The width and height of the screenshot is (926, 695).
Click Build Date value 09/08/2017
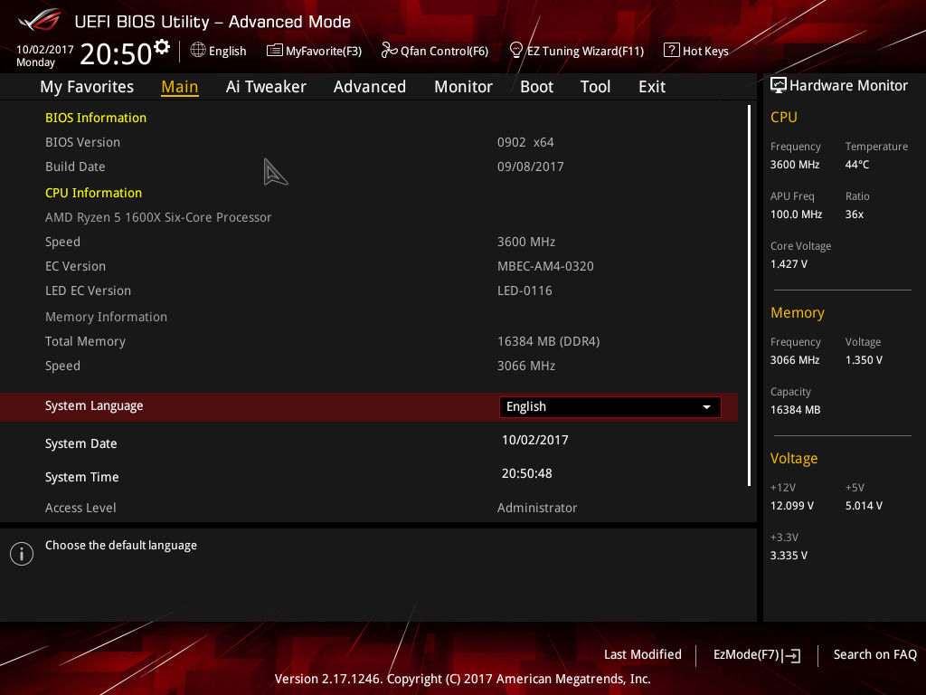click(530, 167)
